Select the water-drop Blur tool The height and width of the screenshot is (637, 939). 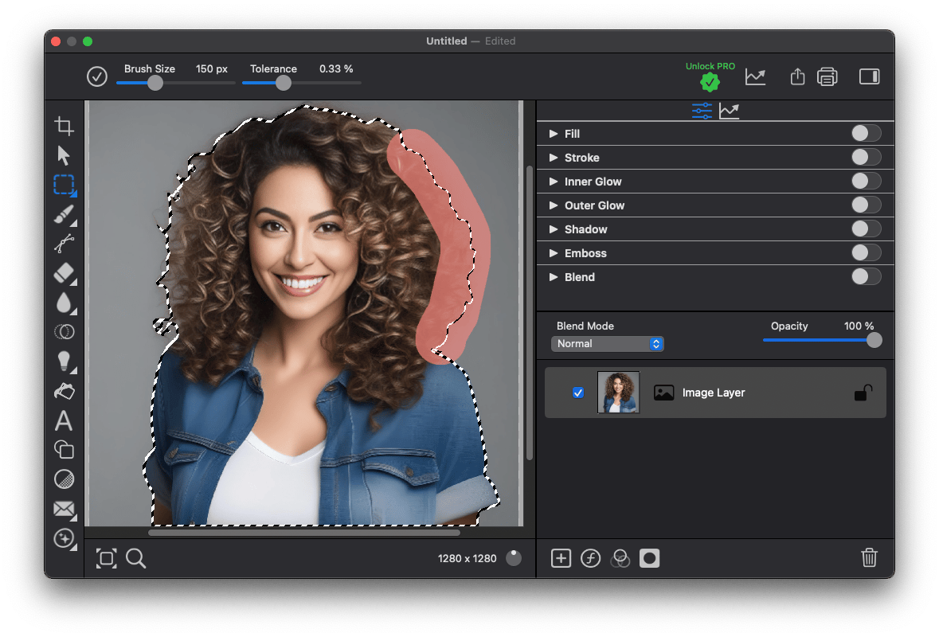pos(64,303)
